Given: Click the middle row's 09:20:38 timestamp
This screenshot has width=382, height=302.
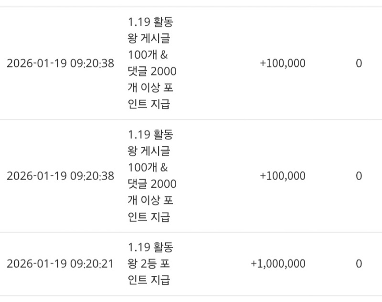Looking at the screenshot, I should (60, 176).
